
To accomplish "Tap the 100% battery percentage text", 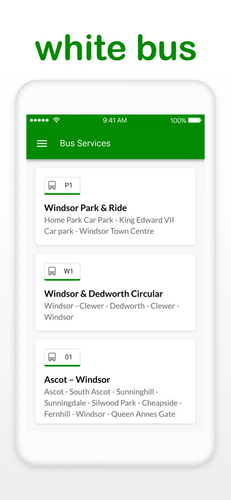I will click(178, 120).
